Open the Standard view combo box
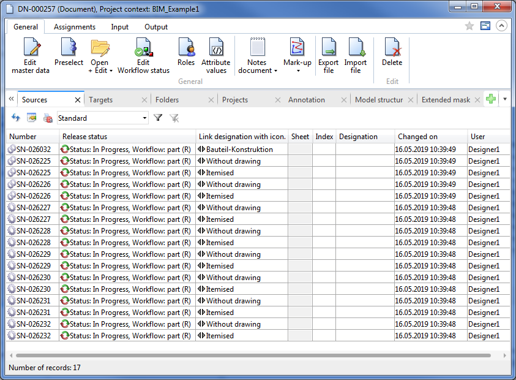The width and height of the screenshot is (516, 380). click(x=144, y=118)
